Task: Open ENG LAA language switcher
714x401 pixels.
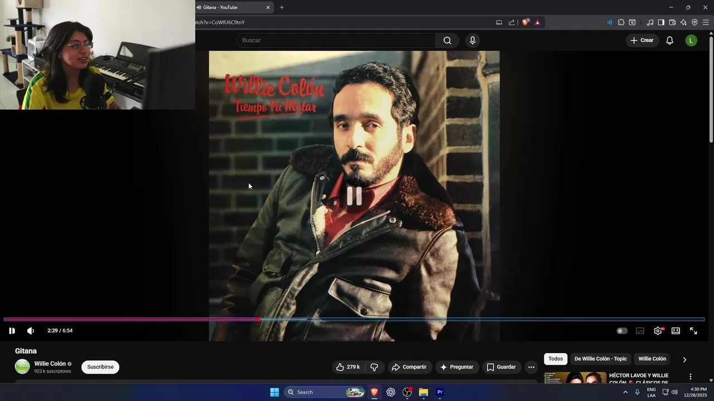Action: click(652, 392)
